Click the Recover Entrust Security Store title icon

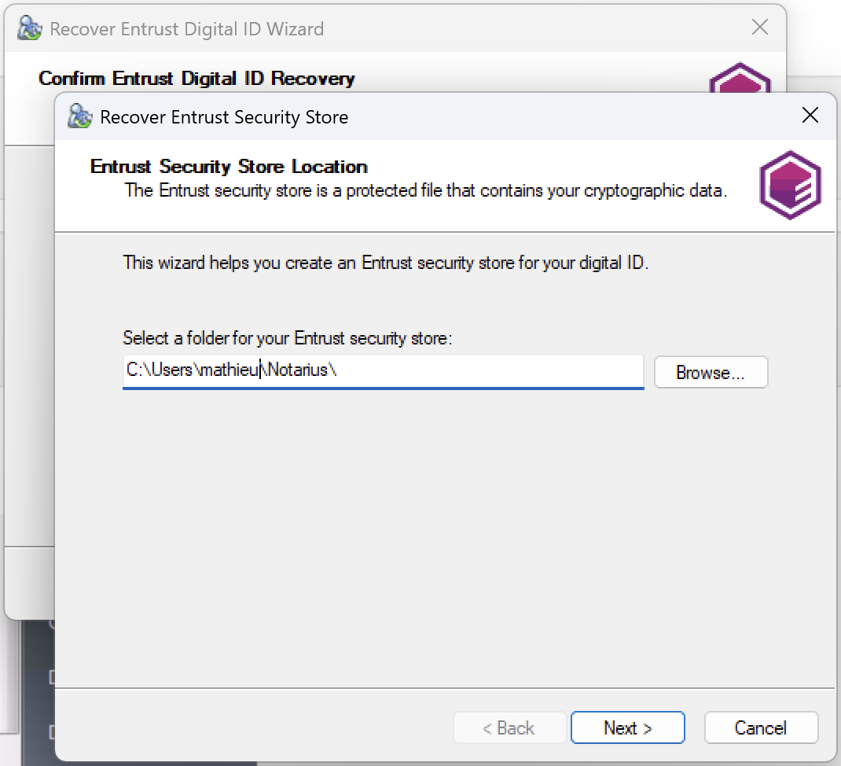[79, 116]
